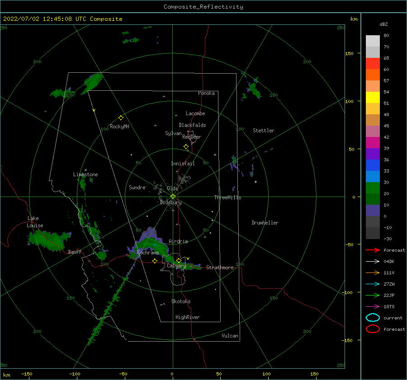Click the cyan 27ZW arrow in legend

(x=373, y=284)
